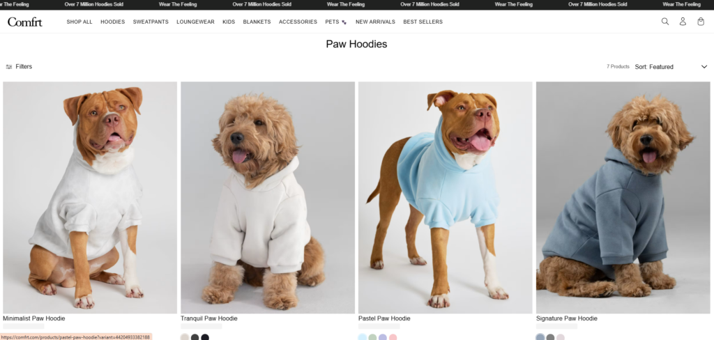Screen dimensions: 714x340
Task: View the Tranquil Paw Hoodie product photo
Action: coord(267,198)
